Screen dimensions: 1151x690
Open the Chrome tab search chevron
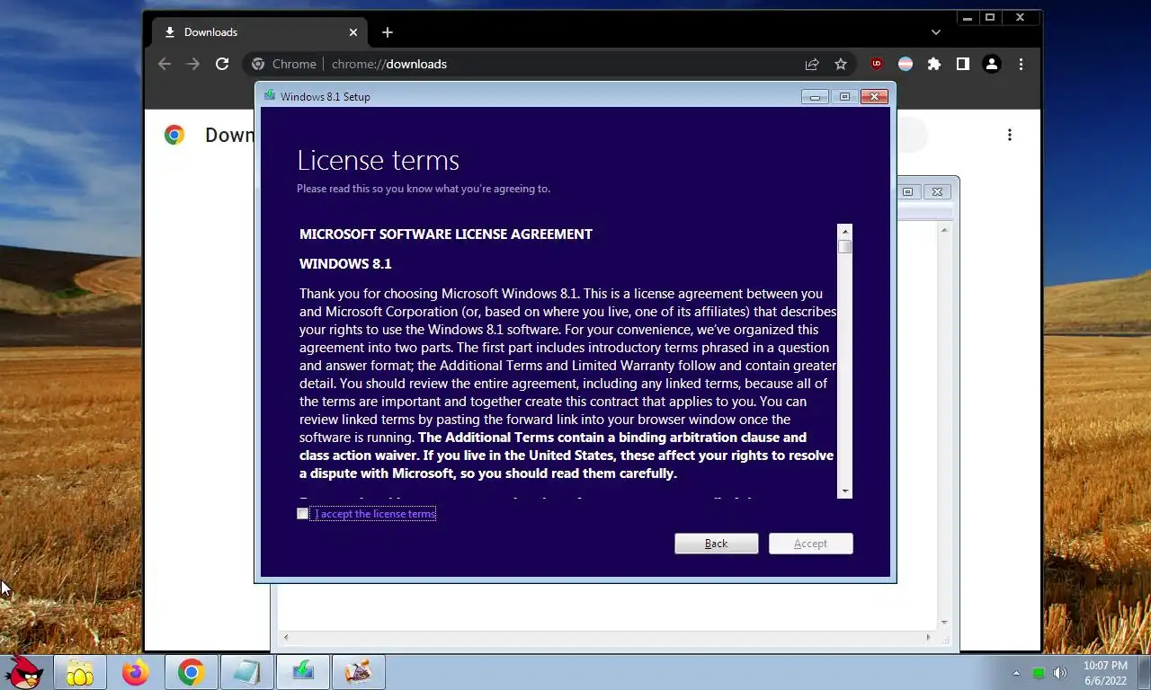936,32
